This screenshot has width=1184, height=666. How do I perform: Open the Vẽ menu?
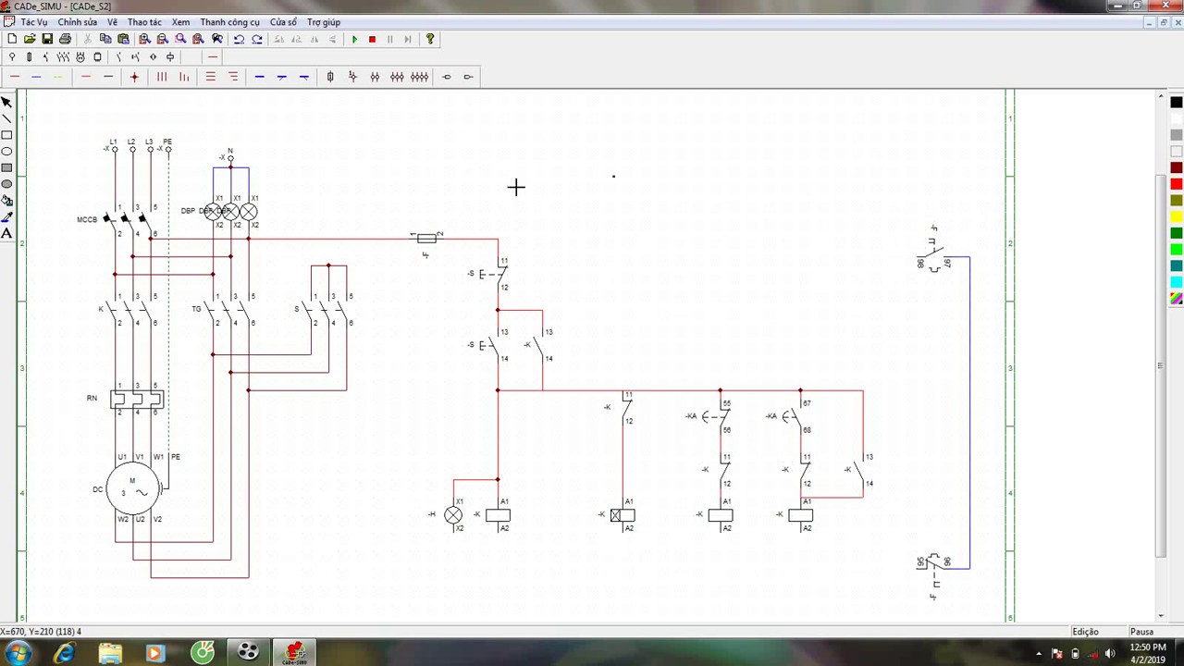[112, 22]
